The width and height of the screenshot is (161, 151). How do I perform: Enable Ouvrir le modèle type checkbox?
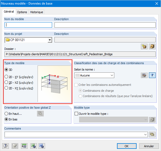pyautogui.click(x=76, y=114)
